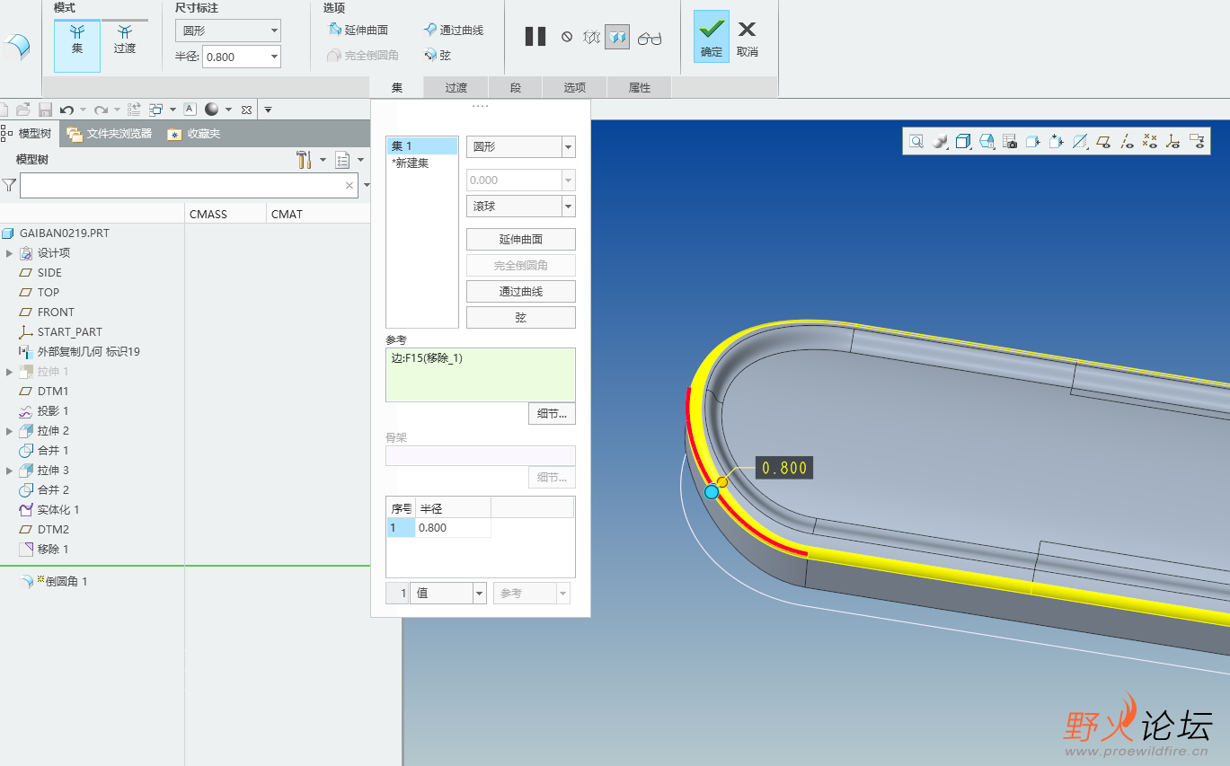
Task: Toggle plane display eye icon
Action: pos(1103,141)
